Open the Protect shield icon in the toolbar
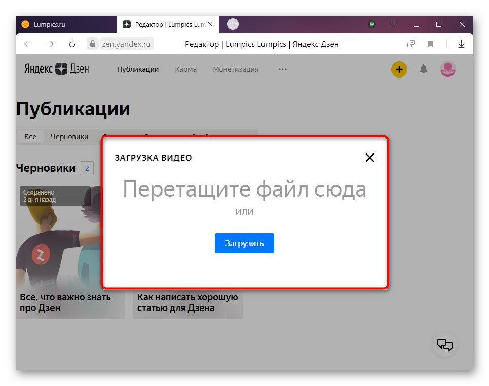The width and height of the screenshot is (489, 386). (371, 24)
